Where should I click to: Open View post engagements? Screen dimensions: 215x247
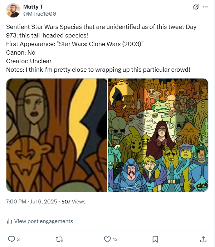(x=43, y=221)
